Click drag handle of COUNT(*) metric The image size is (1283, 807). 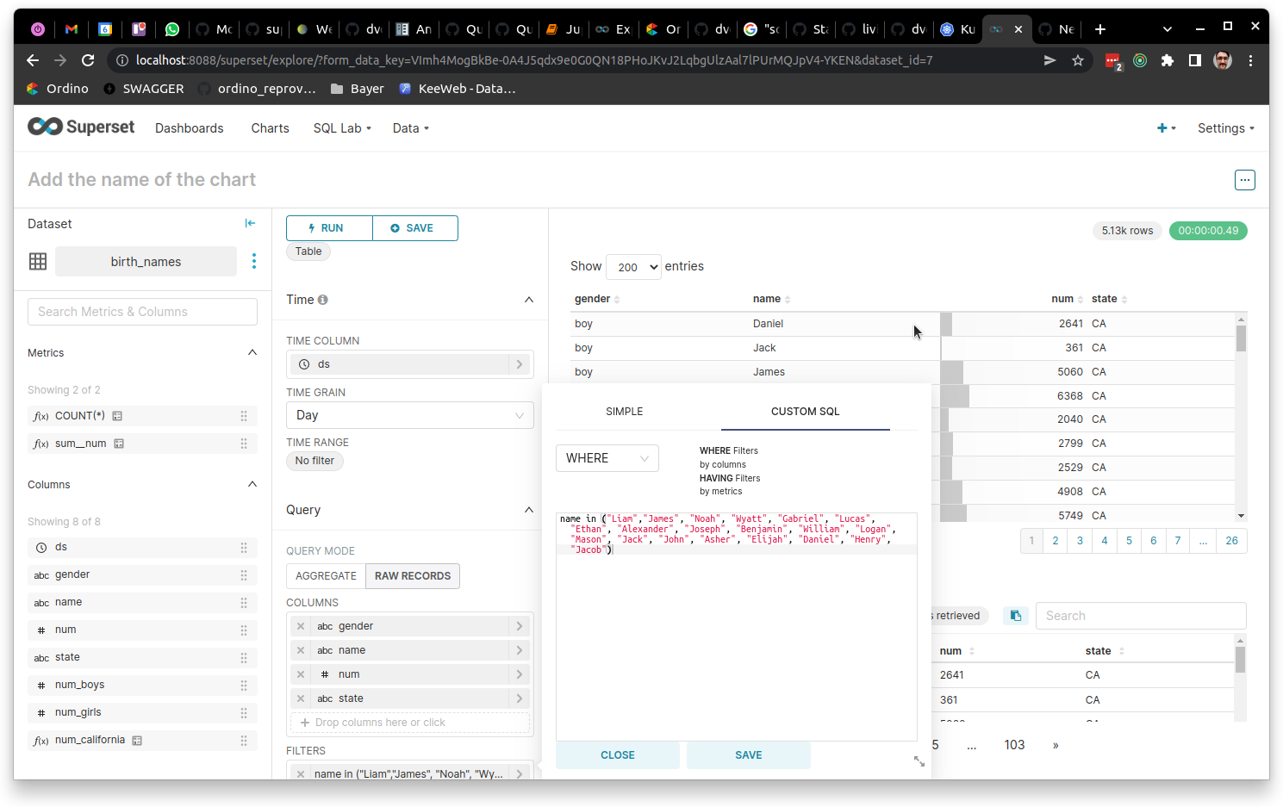point(244,416)
